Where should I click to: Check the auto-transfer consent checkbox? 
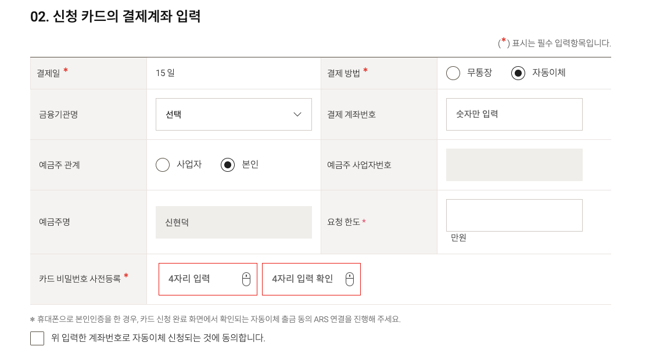click(37, 338)
